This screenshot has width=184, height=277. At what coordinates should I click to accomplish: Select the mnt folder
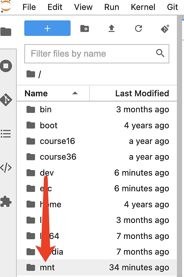(x=97, y=267)
